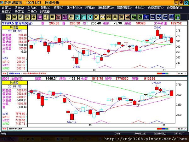Image resolution: width=189 pixels, height=142 pixels.
Task: Click the magenta 綜 toolbar icon
Action: pyautogui.click(x=65, y=17)
